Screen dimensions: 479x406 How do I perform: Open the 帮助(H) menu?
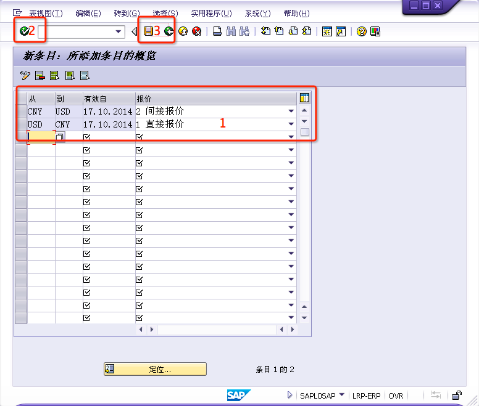(x=296, y=13)
